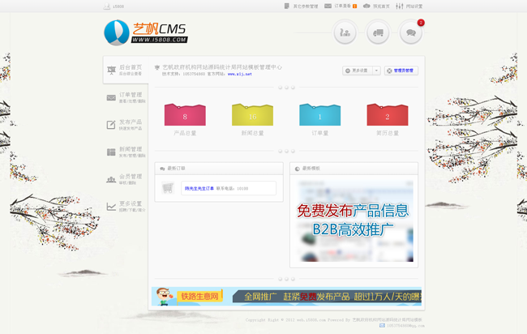Viewport: 527px width, 334px height.
Task: Click the 最新模板 panel header
Action: tap(354, 169)
